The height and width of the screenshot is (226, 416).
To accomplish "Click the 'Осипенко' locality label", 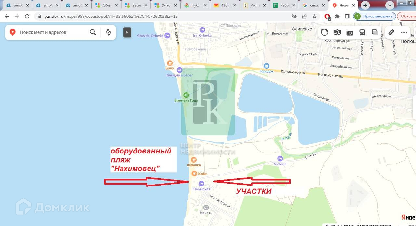I will click(302, 29).
